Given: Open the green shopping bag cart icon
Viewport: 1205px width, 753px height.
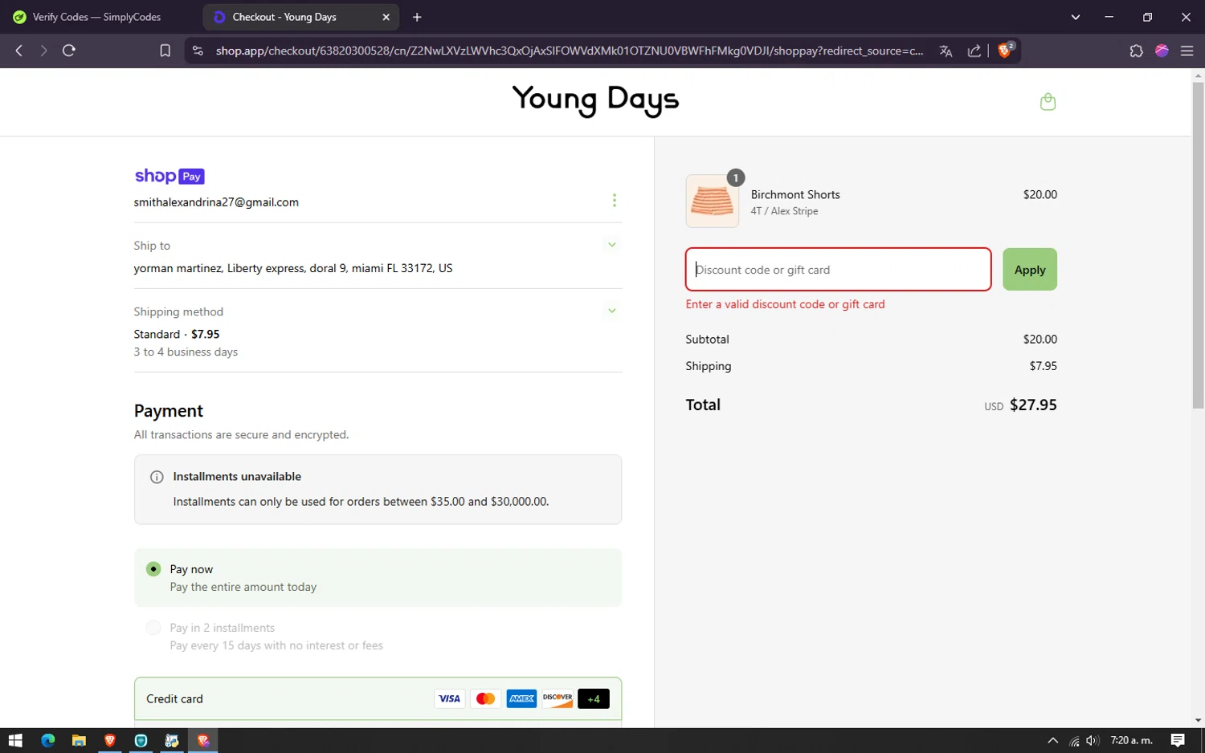Looking at the screenshot, I should 1048,101.
